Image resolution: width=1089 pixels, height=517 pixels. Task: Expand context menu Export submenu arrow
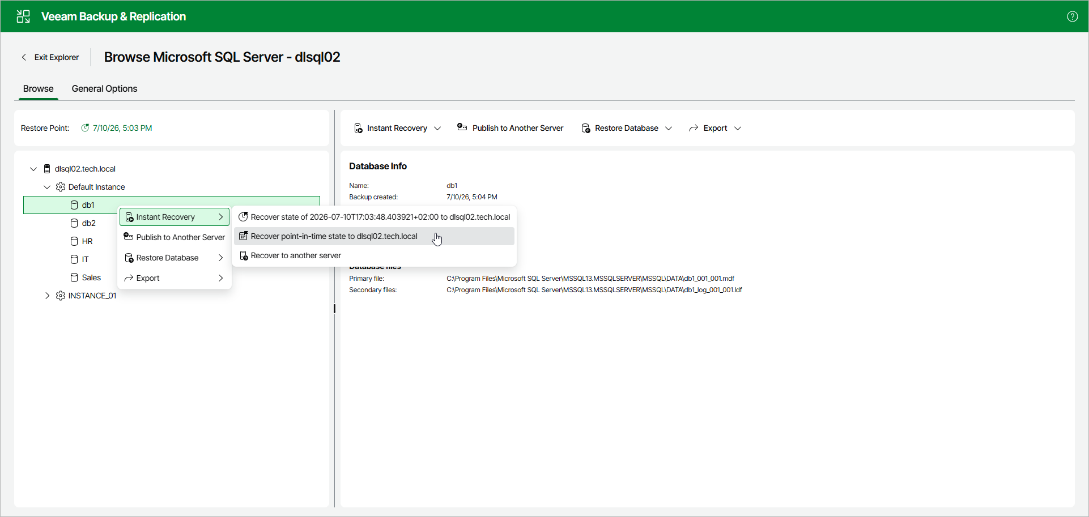coord(221,278)
